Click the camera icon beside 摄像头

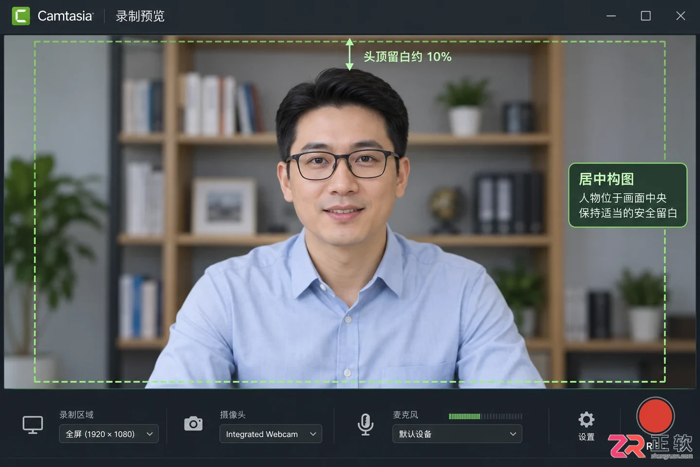point(193,424)
